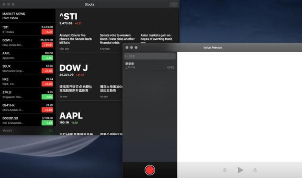Click the large ^STI heading in news pane

[68, 16]
